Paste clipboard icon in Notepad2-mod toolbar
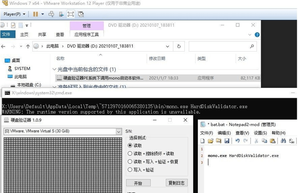298x193 pixels. pyautogui.click(x=273, y=141)
